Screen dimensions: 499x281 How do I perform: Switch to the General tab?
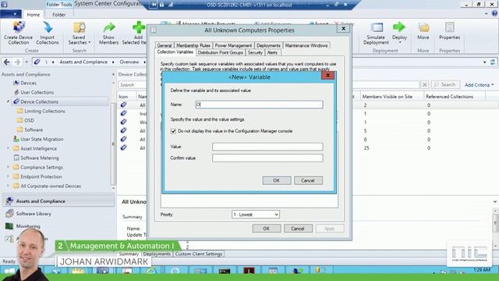click(x=165, y=45)
